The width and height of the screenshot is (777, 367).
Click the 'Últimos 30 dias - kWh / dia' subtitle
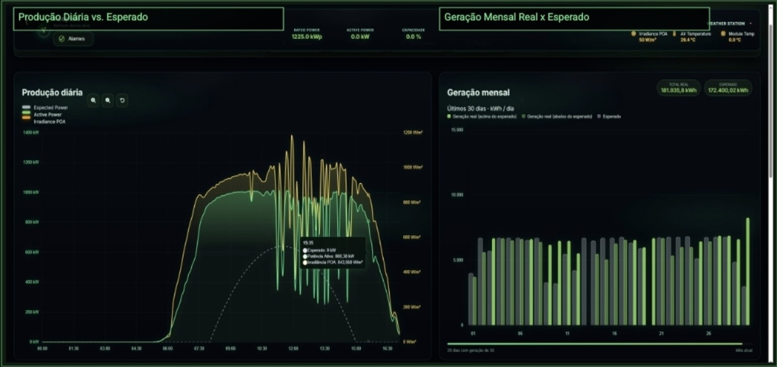pyautogui.click(x=481, y=109)
